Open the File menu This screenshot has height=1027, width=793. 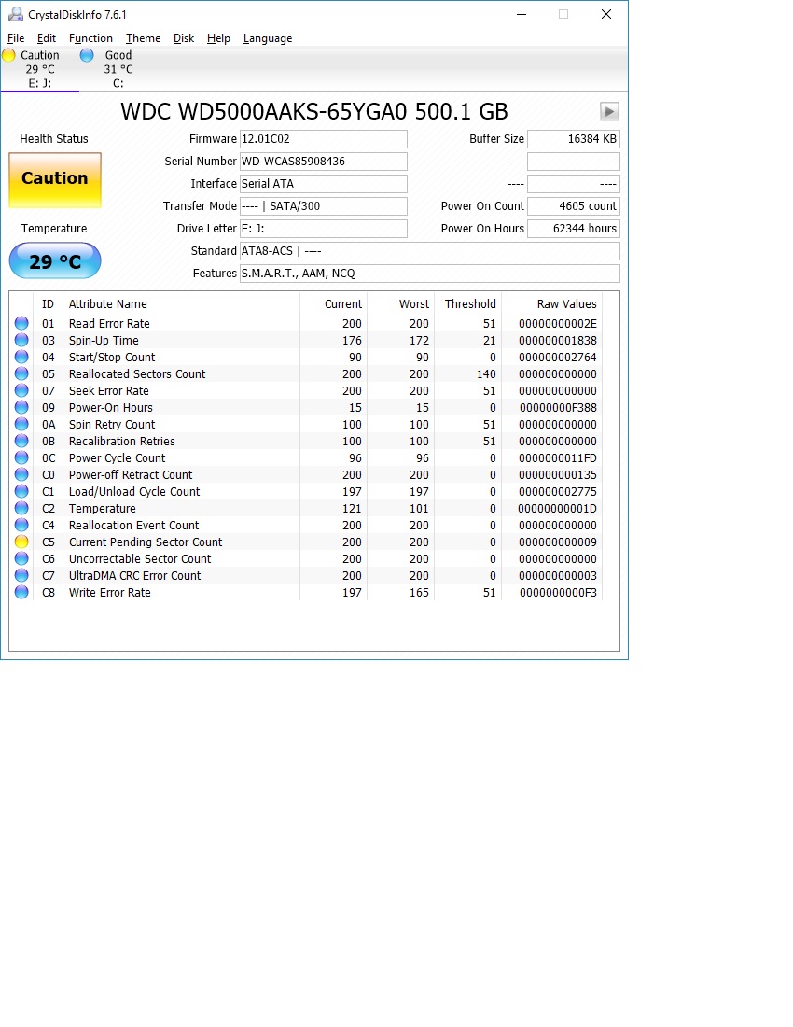[16, 38]
